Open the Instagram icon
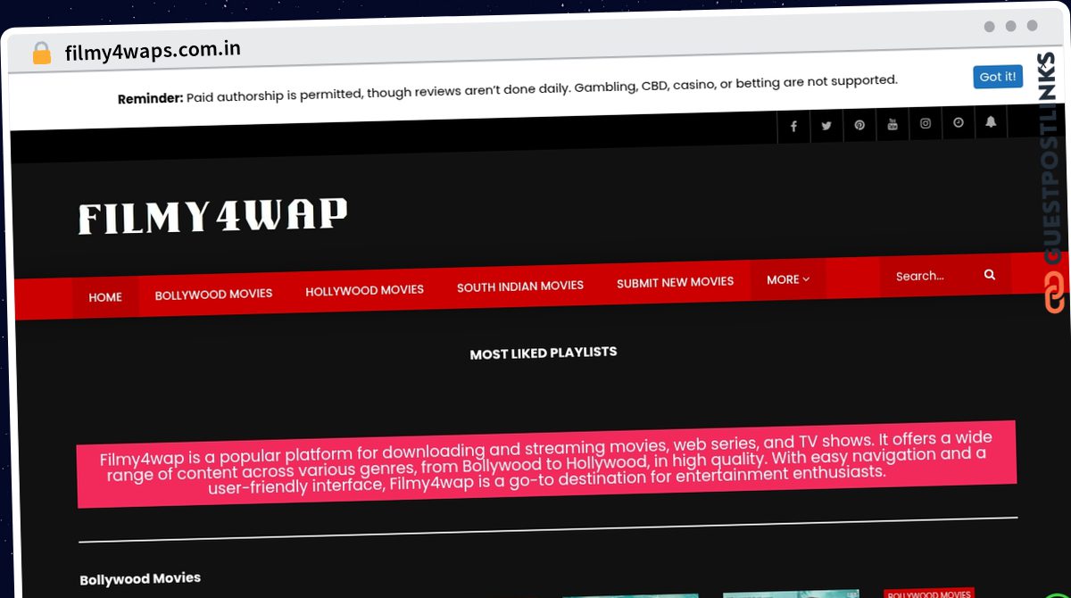1071x598 pixels. [x=926, y=123]
